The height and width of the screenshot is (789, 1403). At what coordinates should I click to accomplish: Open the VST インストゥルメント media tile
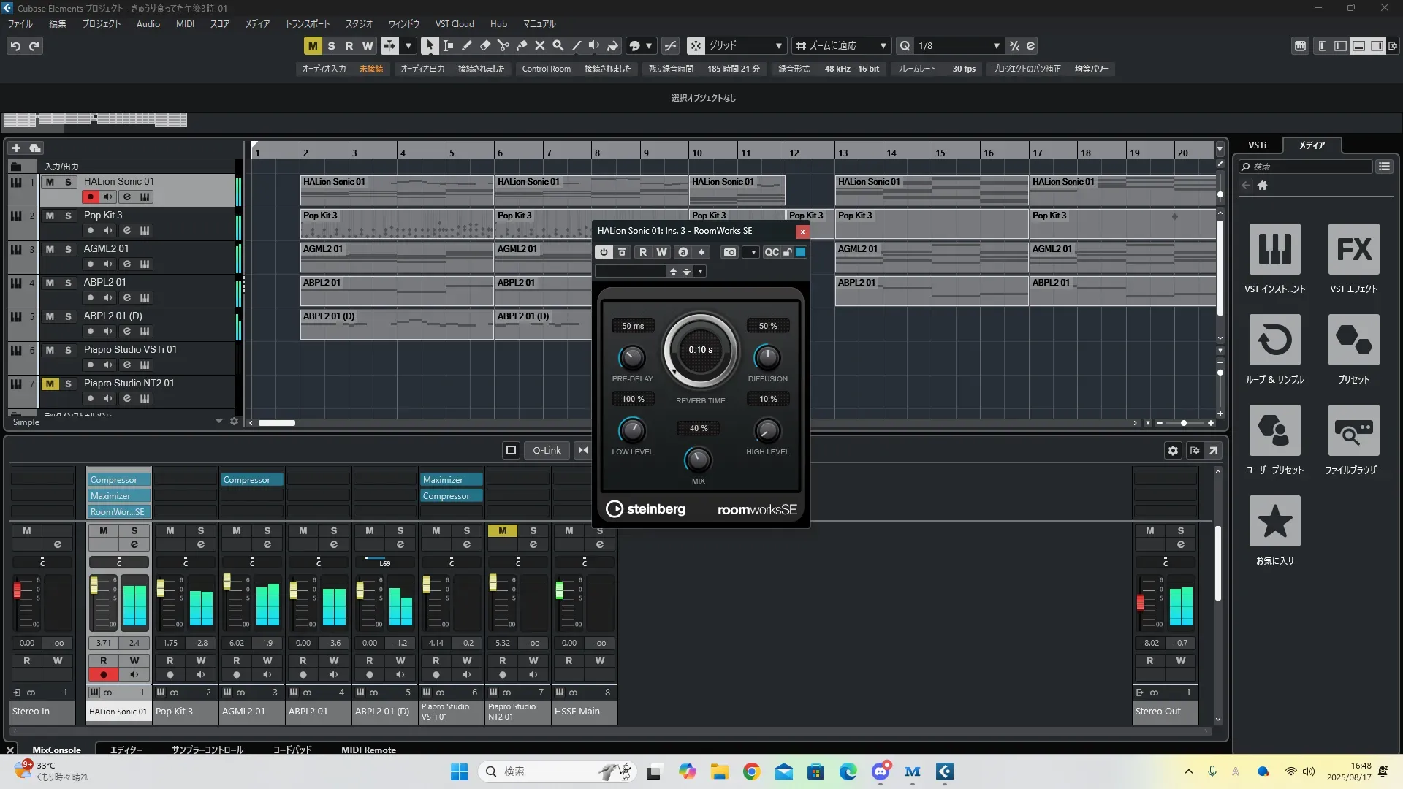[1274, 249]
